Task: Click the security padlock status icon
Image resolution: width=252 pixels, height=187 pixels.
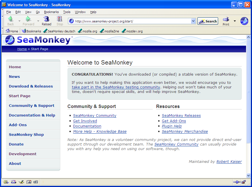Action: pyautogui.click(x=243, y=182)
